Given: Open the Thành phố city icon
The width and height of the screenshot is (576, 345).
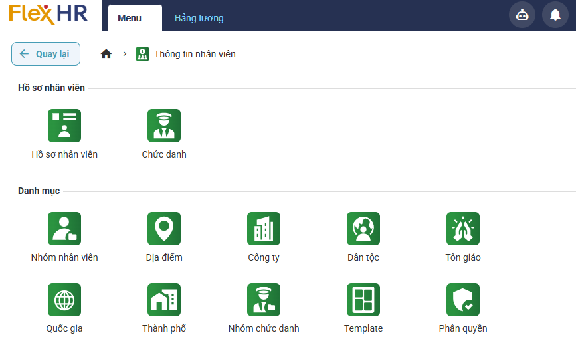Looking at the screenshot, I should (x=164, y=300).
